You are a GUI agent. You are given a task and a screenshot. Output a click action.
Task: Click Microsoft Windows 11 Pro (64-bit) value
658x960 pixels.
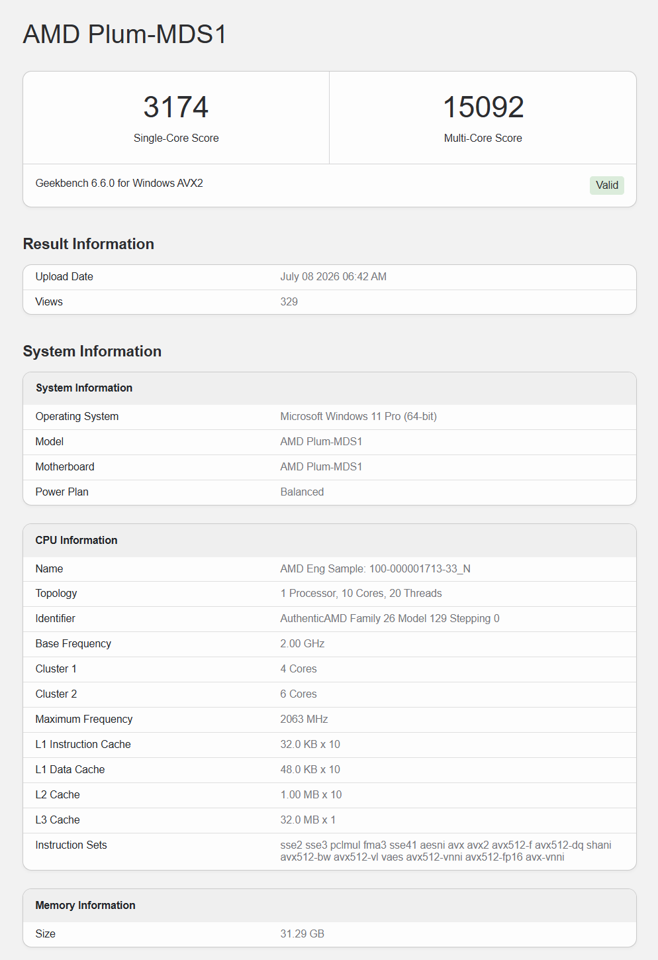pyautogui.click(x=358, y=416)
